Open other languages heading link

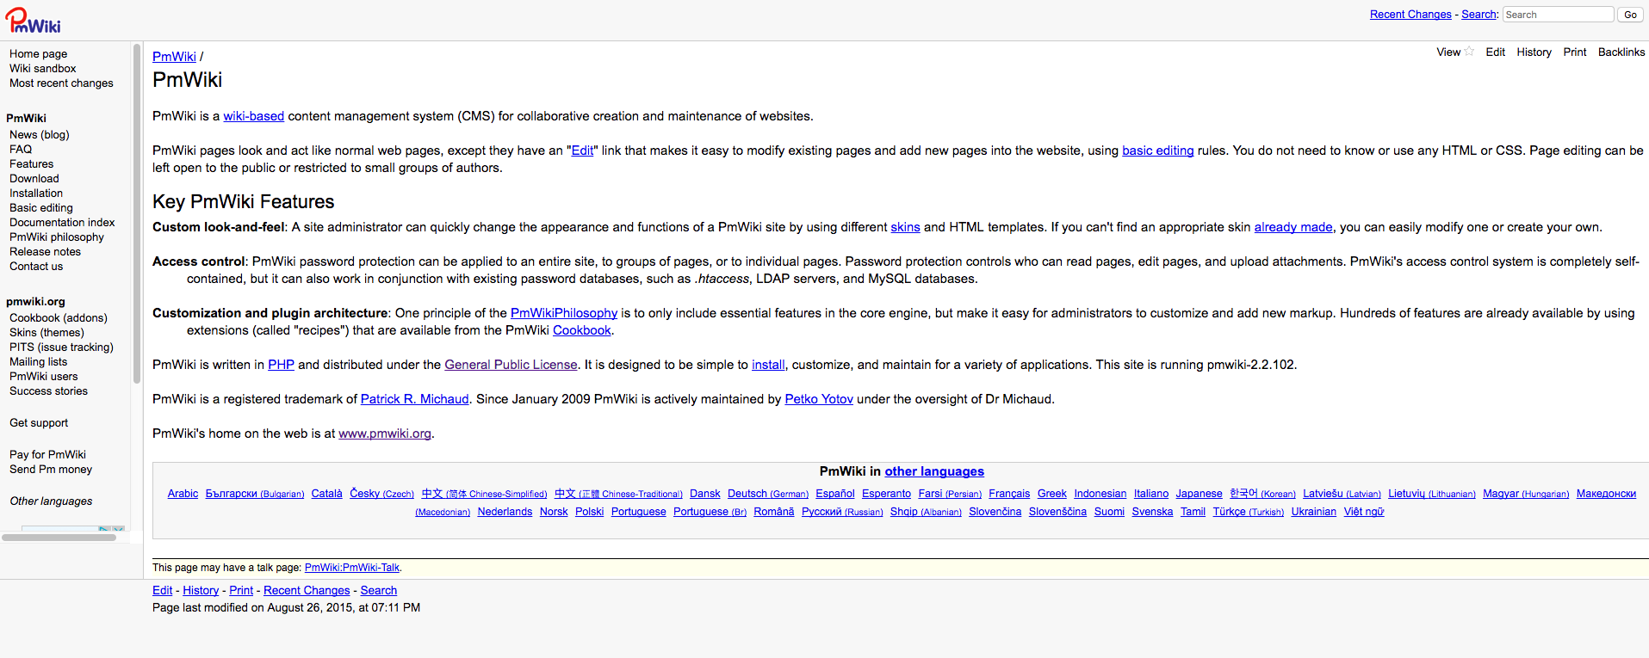coord(934,471)
